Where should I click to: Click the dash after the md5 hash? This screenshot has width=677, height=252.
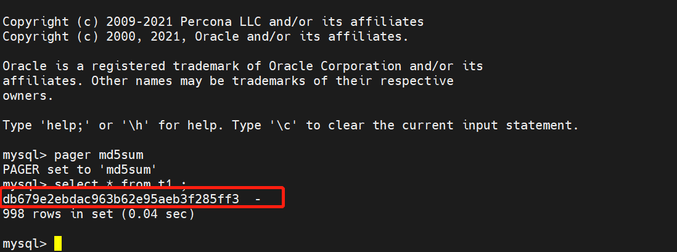[258, 200]
